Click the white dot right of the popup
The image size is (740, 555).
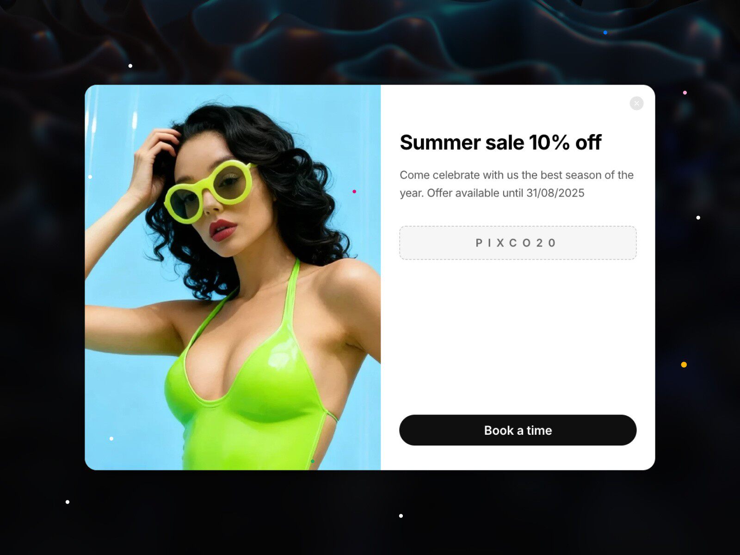[698, 217]
